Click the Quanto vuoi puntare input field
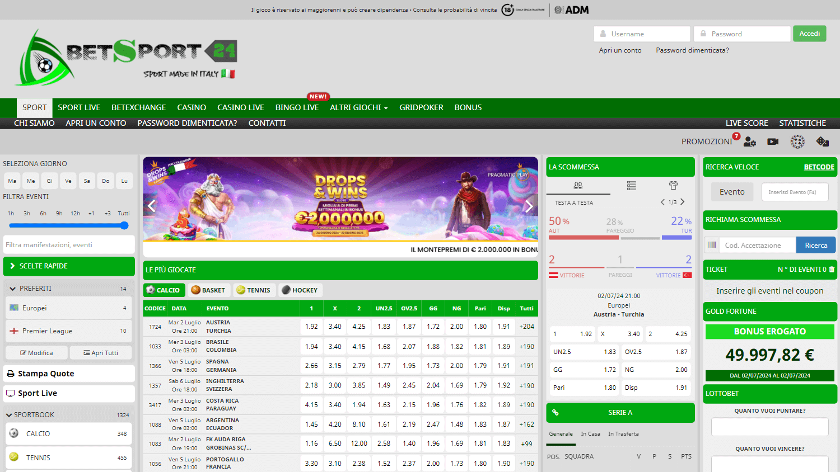The image size is (840, 472). [x=769, y=427]
